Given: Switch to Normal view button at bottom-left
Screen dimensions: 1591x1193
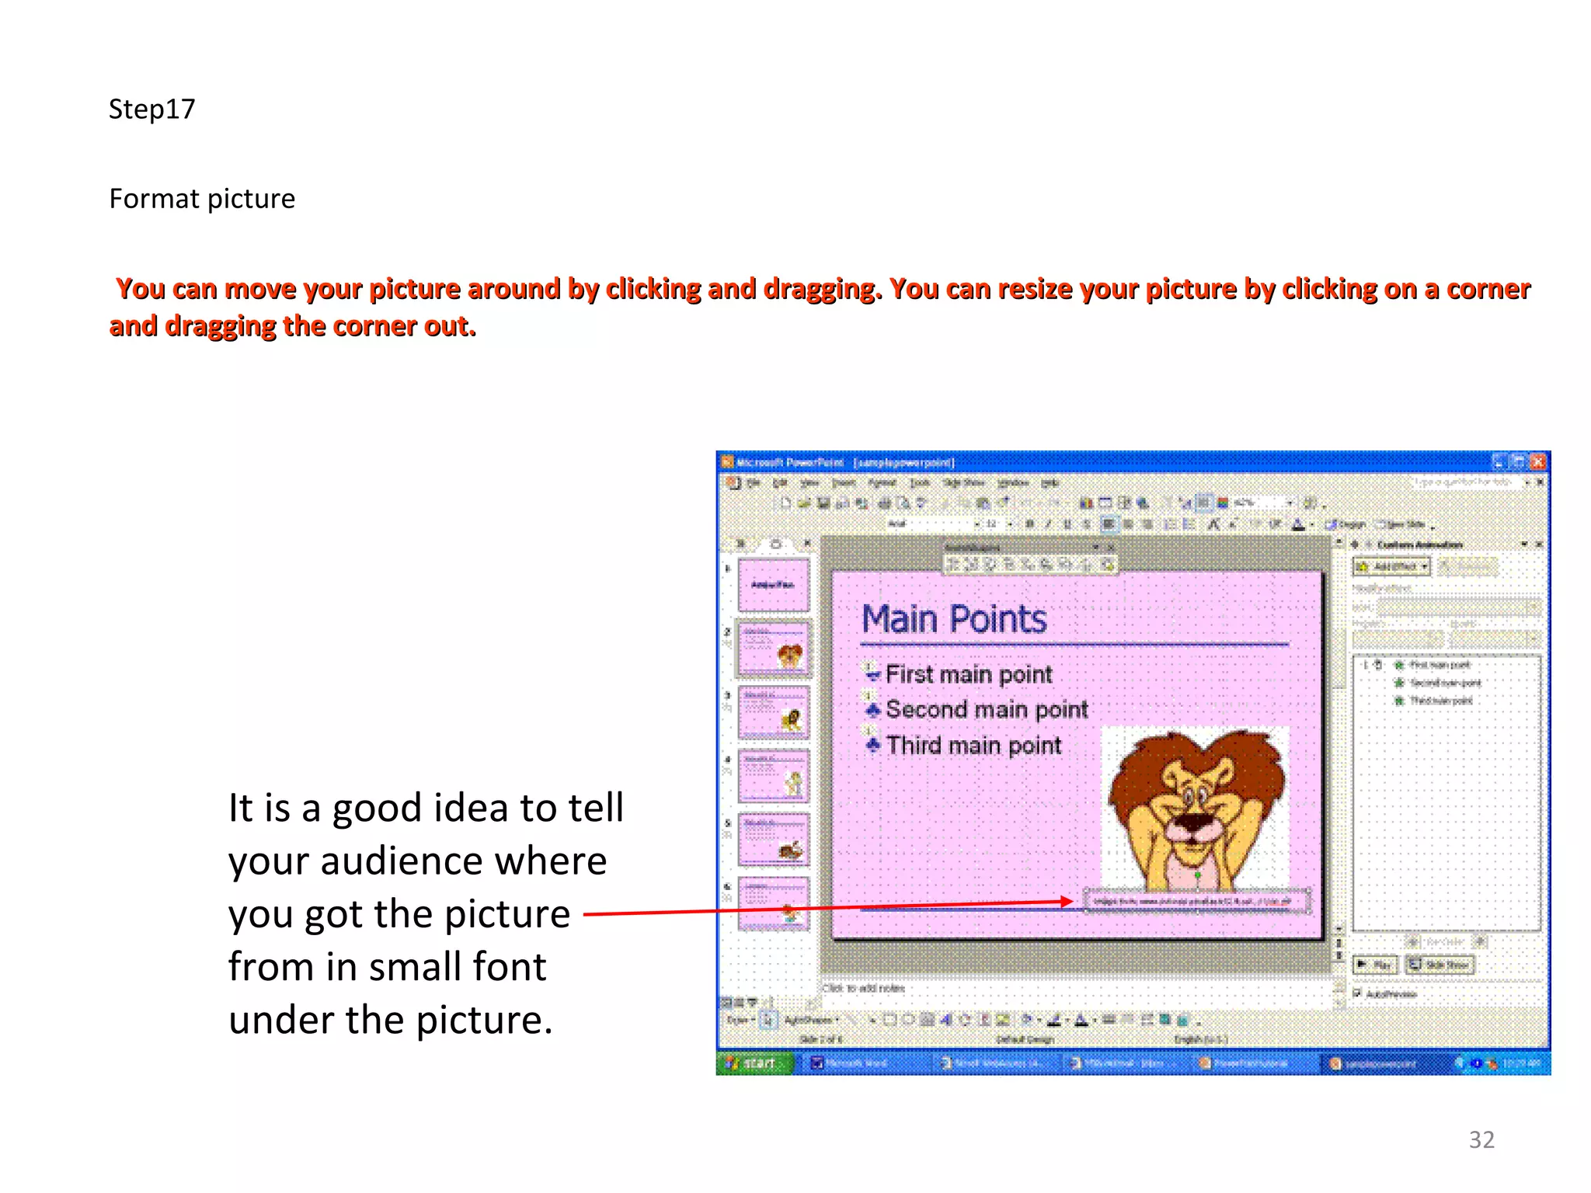Looking at the screenshot, I should [726, 1002].
